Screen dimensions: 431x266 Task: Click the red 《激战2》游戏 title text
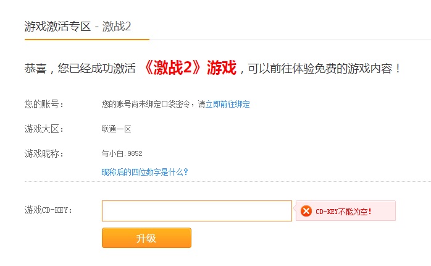tap(190, 68)
